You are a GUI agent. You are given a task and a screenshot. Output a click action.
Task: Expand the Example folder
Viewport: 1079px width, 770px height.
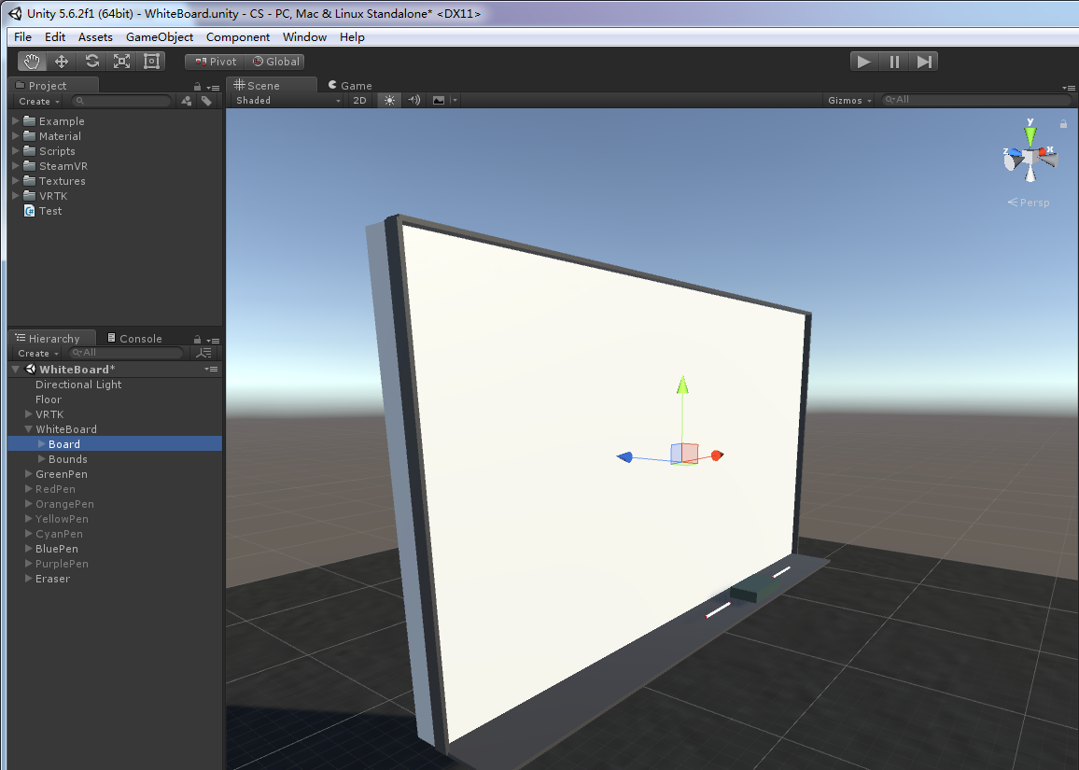[16, 121]
